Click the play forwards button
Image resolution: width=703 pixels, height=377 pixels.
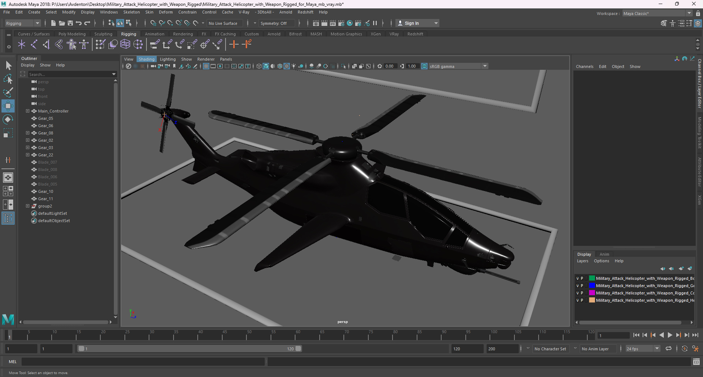670,335
